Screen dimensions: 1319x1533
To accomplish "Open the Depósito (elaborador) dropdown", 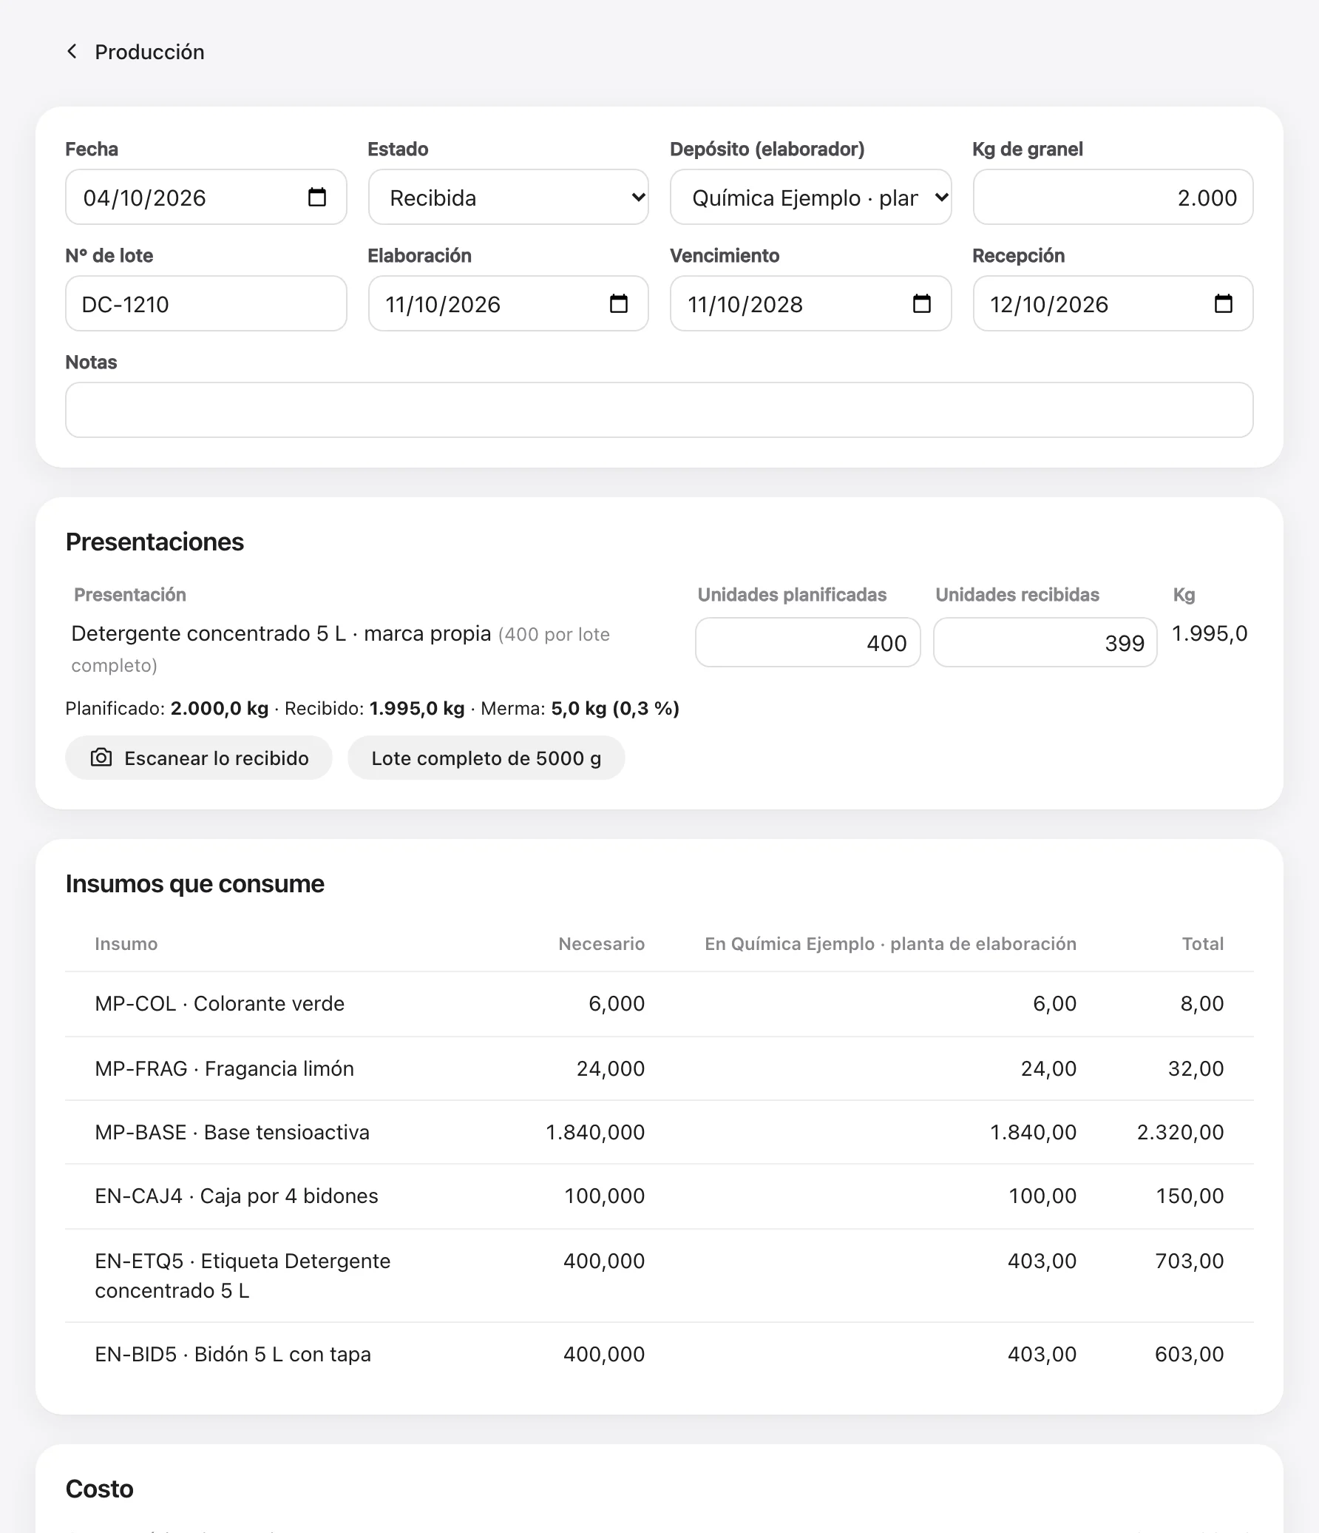I will (810, 198).
